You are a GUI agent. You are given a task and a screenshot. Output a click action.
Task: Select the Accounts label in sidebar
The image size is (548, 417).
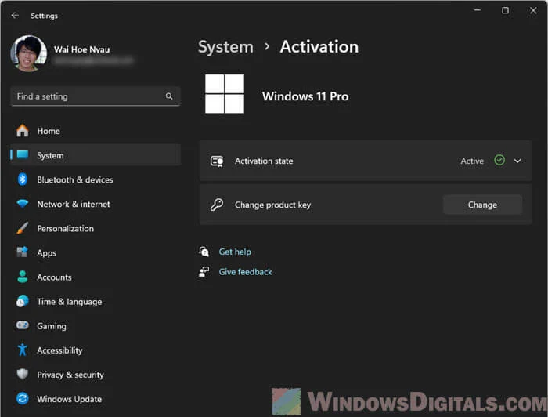[54, 277]
